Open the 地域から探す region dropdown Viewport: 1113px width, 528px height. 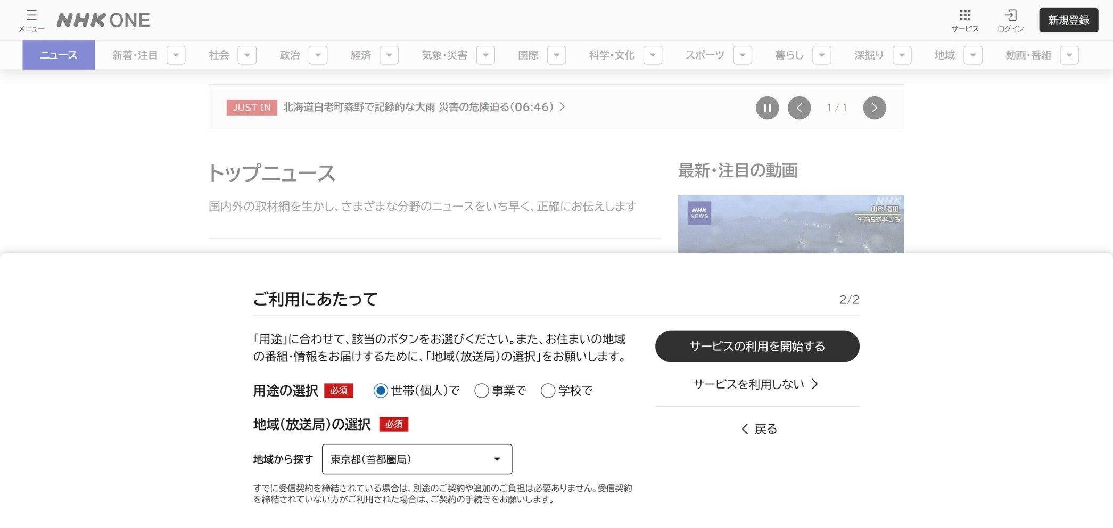click(x=417, y=459)
